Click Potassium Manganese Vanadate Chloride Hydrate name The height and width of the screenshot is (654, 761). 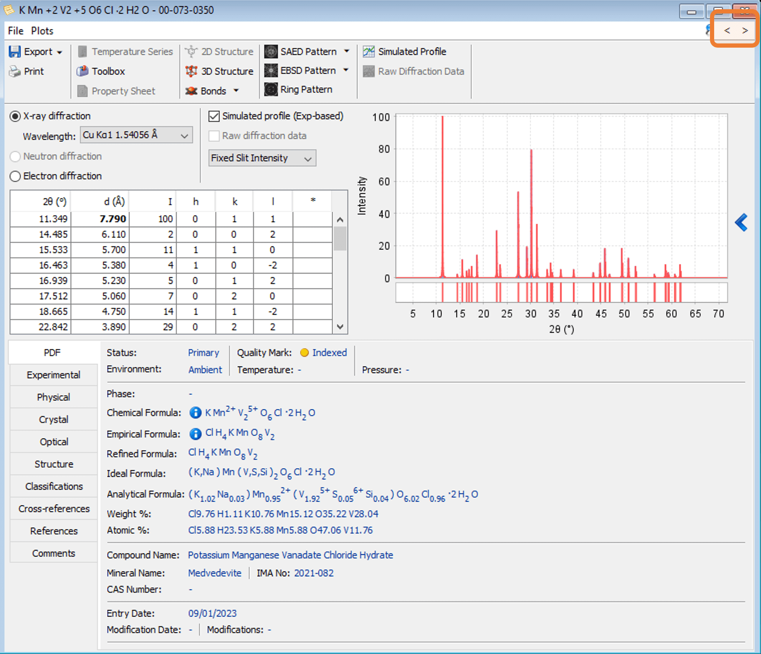pos(290,555)
